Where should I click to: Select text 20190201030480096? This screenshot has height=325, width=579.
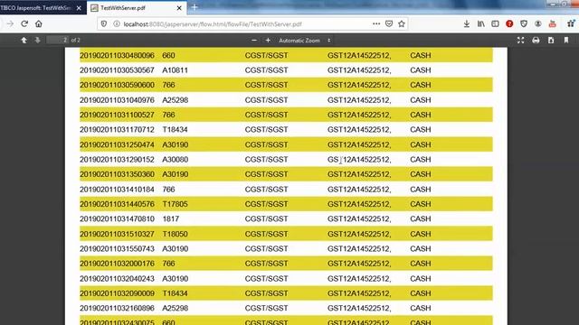[117, 55]
